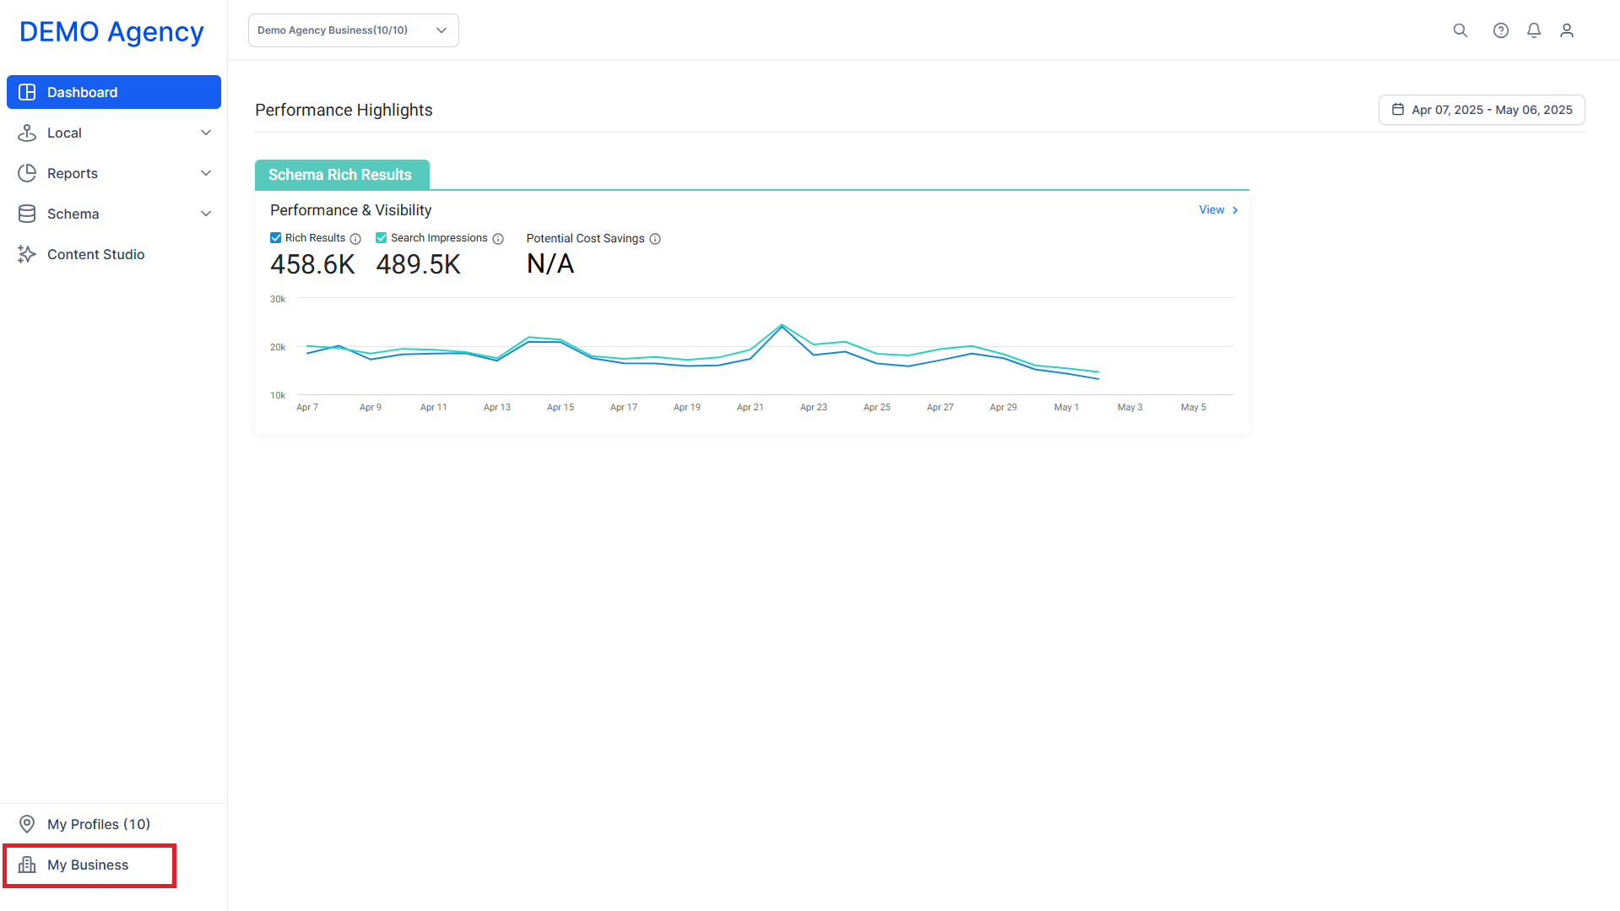Uncheck the Search Impressions checkbox
Image resolution: width=1620 pixels, height=911 pixels.
pos(381,238)
